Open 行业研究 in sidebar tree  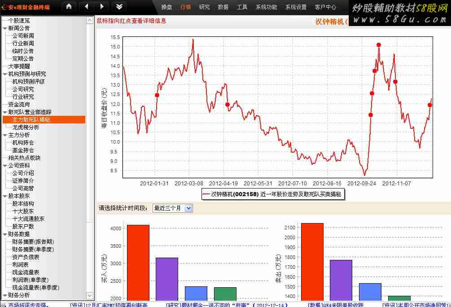[23, 96]
